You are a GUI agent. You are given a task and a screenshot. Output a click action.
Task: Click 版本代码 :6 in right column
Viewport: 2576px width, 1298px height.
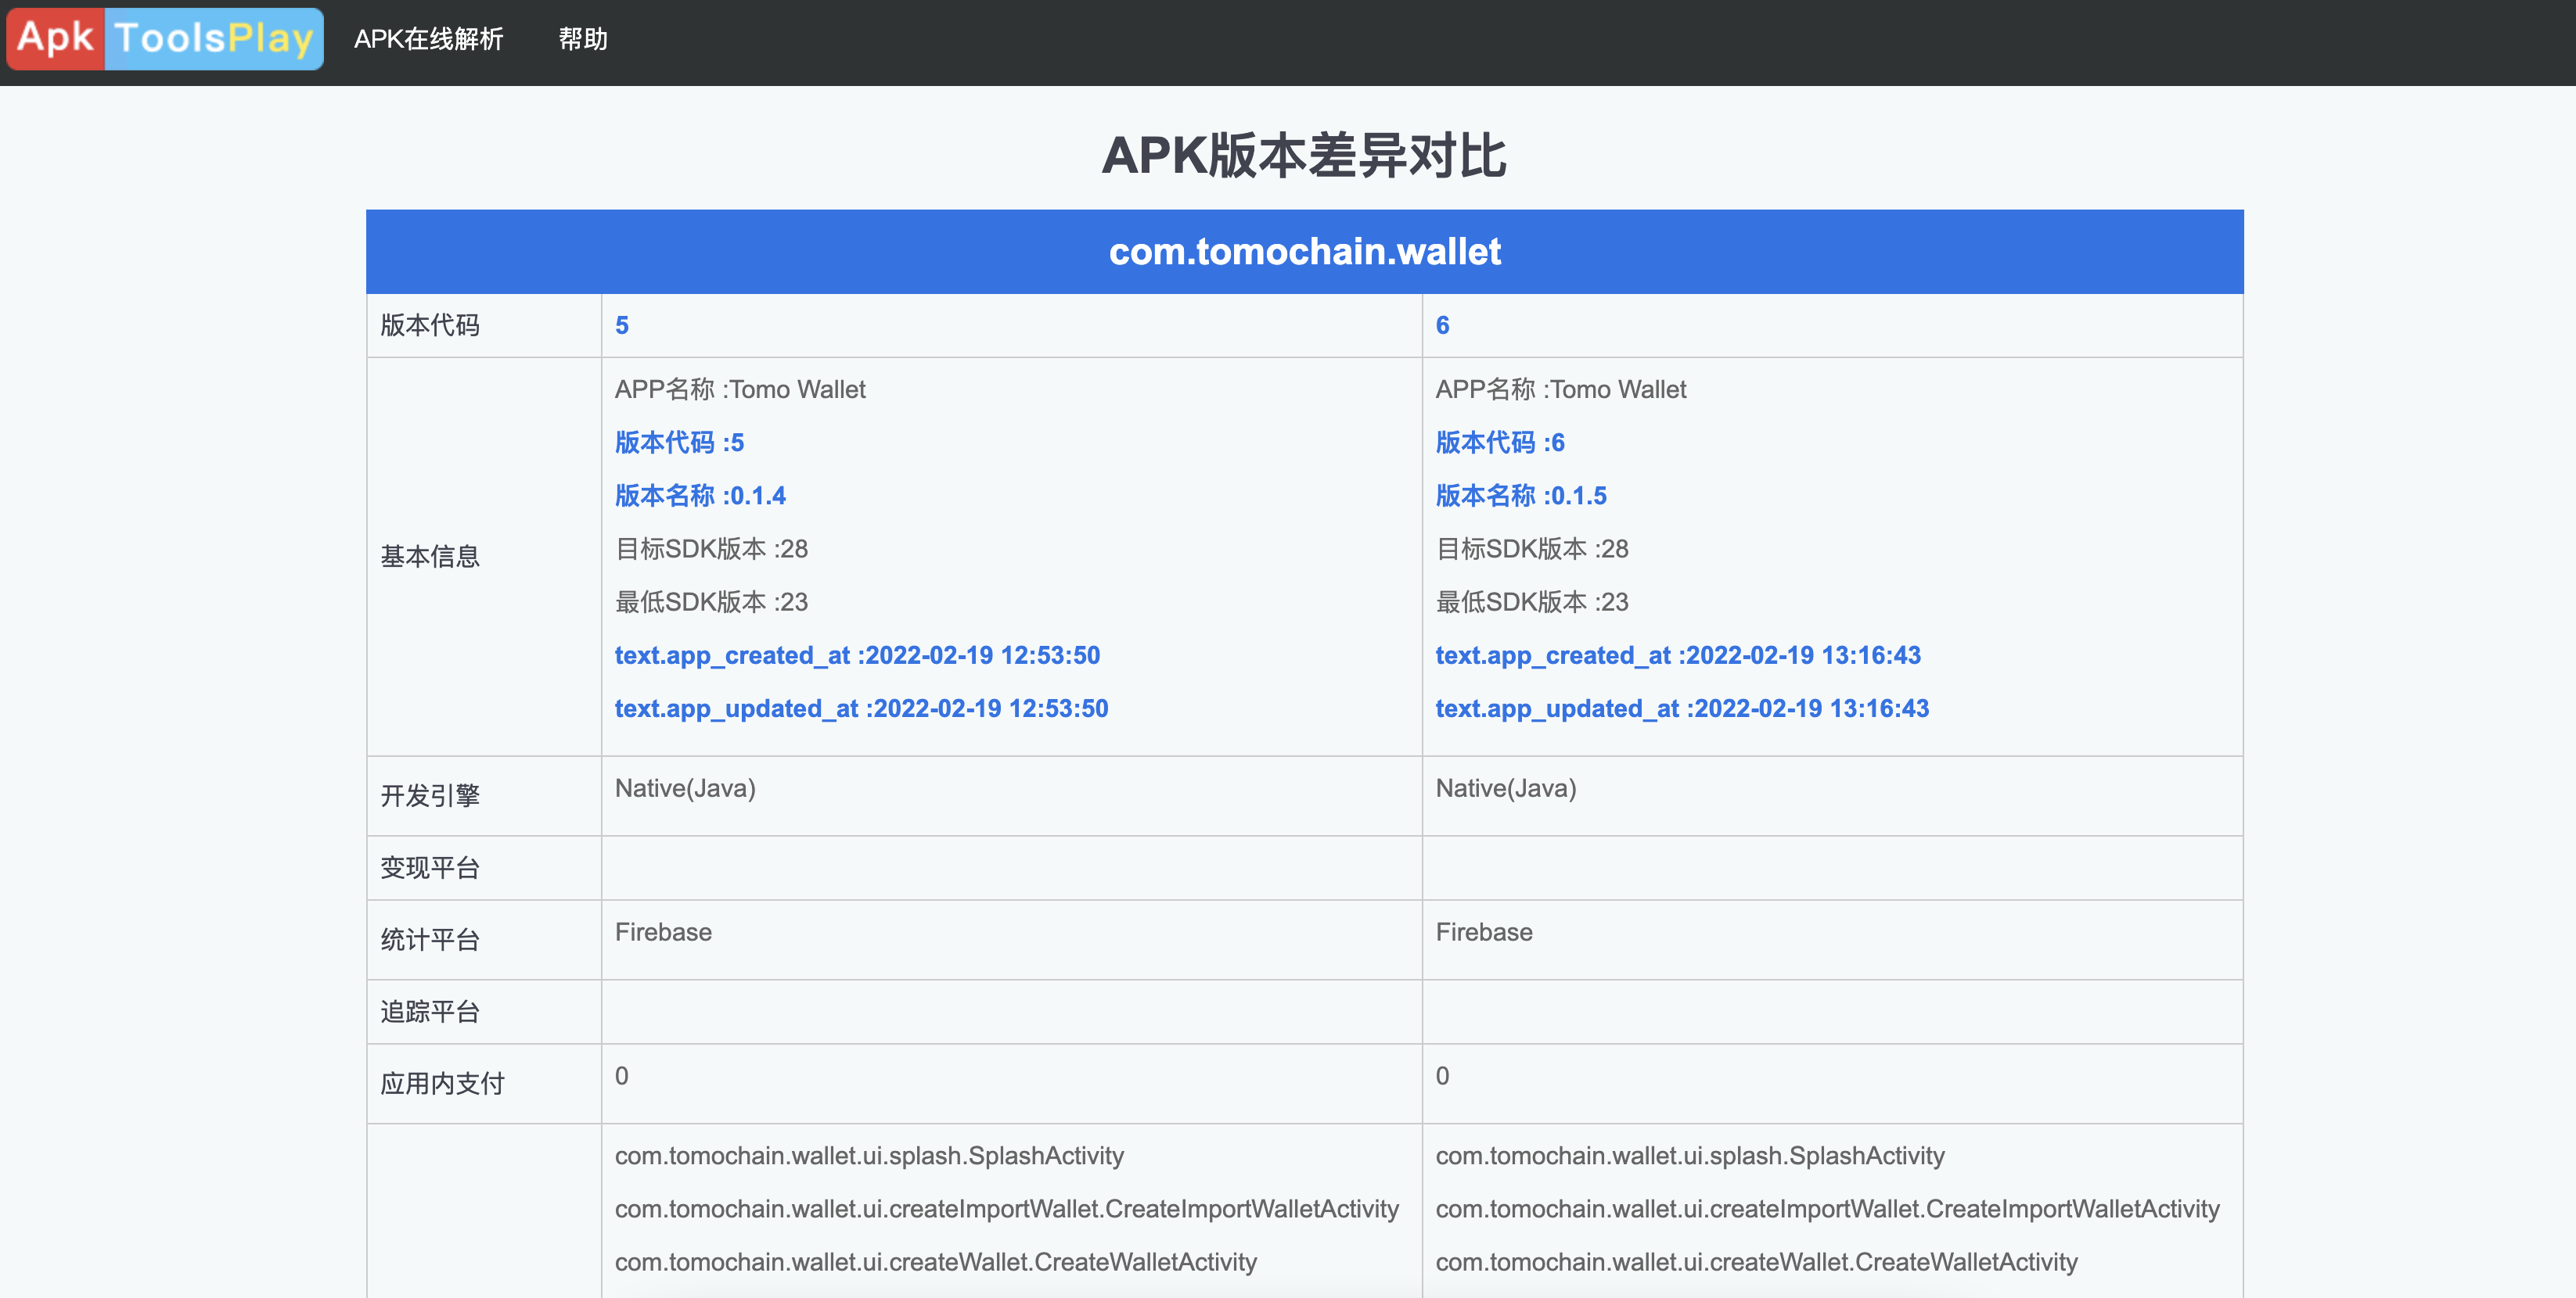pos(1500,443)
